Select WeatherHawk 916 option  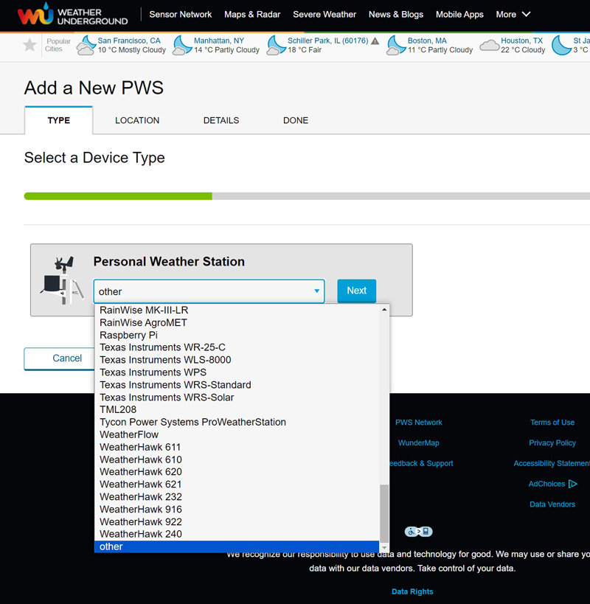tap(237, 510)
